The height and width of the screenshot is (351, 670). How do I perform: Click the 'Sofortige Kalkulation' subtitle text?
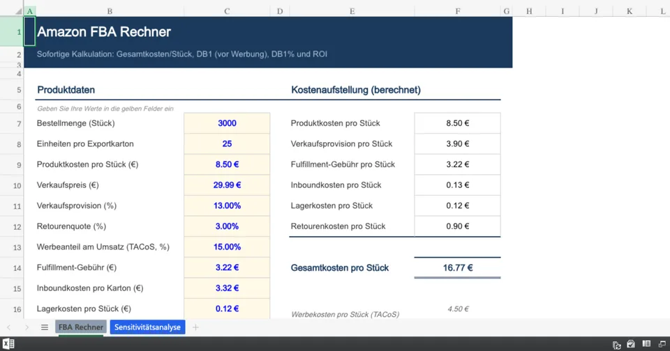pyautogui.click(x=182, y=54)
